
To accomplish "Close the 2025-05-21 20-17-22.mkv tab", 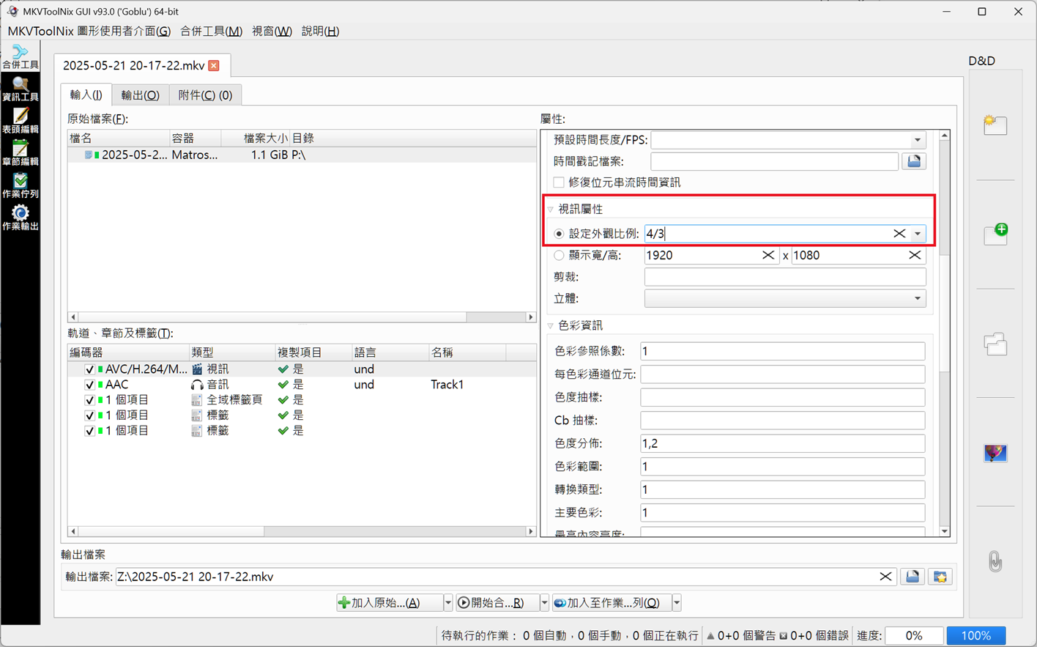I will pos(214,65).
